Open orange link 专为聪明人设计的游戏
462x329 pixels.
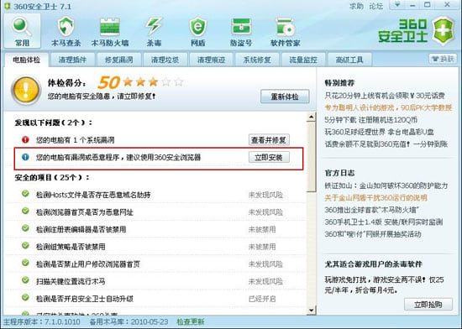(388, 107)
